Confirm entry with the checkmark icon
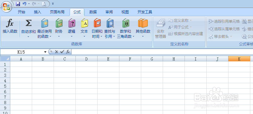The height and width of the screenshot is (114, 253). [x=62, y=52]
